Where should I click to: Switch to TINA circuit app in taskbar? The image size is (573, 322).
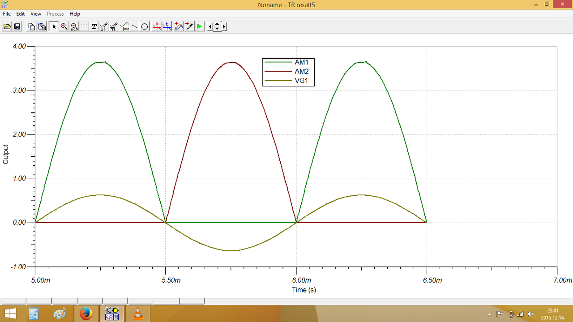[112, 313]
